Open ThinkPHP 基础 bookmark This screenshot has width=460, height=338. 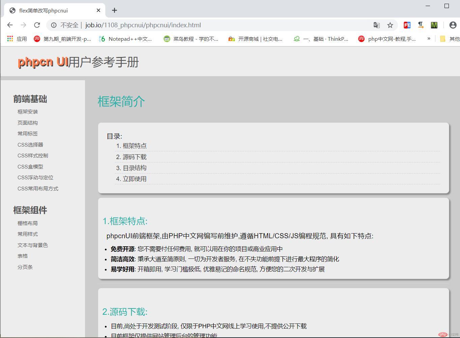[x=321, y=39]
